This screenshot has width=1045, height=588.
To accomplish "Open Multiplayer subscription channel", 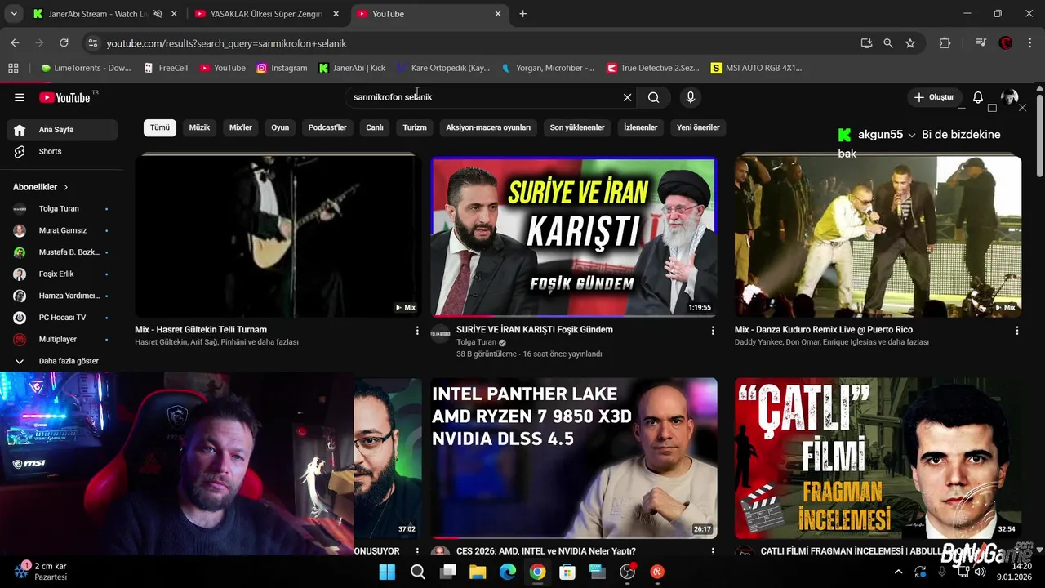I will coord(62,339).
